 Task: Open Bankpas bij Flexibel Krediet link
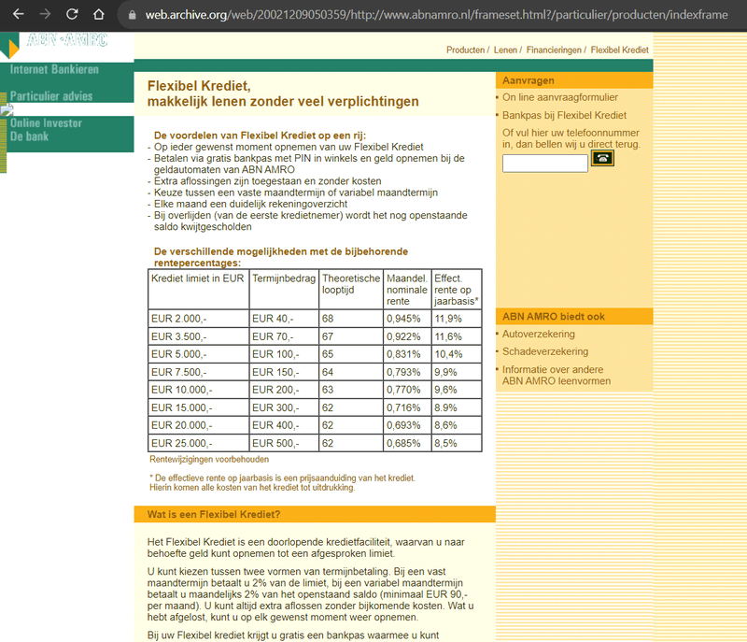point(564,115)
